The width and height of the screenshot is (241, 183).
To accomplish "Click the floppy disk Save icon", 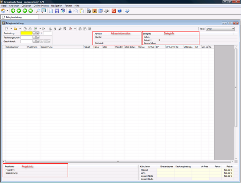I will (x=57, y=11).
